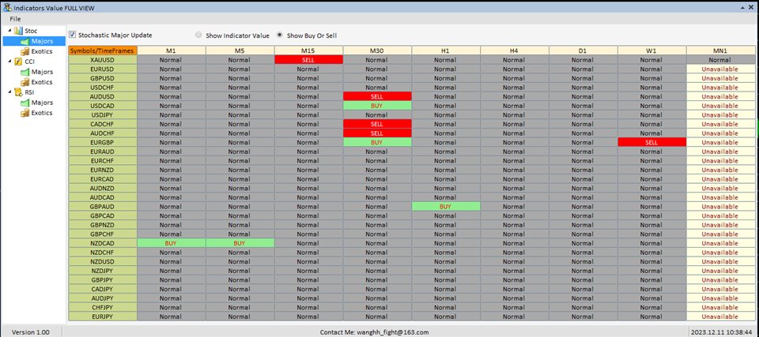
Task: Click the SELL cell for EURGBP W1
Action: [652, 142]
